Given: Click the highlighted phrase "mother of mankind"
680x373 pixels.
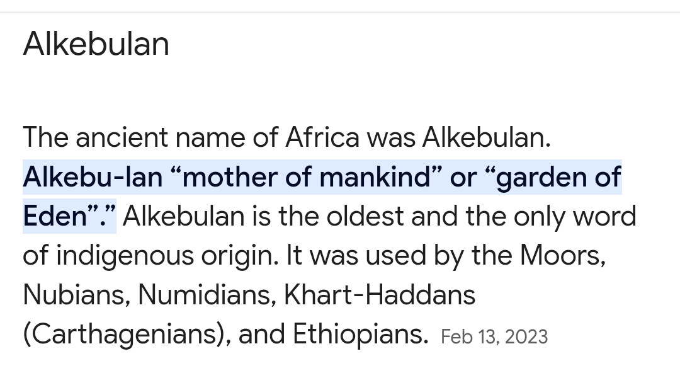Looking at the screenshot, I should coord(305,177).
